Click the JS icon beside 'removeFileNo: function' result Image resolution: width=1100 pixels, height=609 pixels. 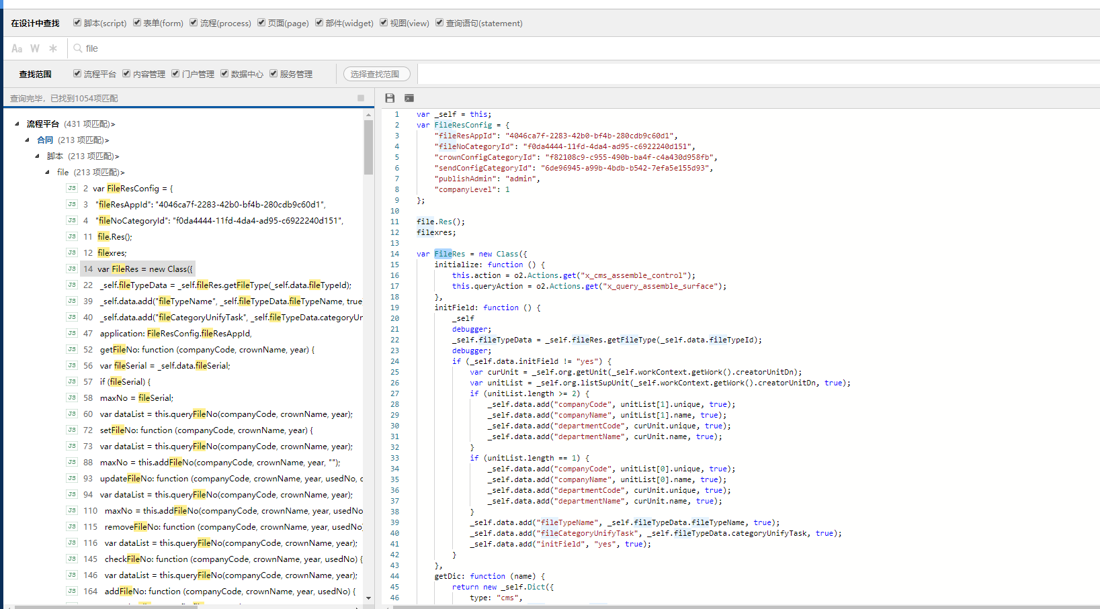[72, 526]
